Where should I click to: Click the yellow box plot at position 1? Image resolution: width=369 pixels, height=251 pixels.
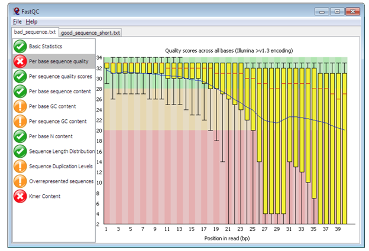click(106, 66)
